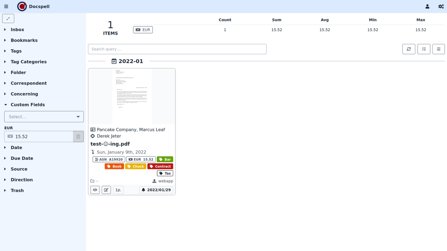This screenshot has height=251, width=447.
Task: Expand the Inbox section
Action: coord(18,30)
